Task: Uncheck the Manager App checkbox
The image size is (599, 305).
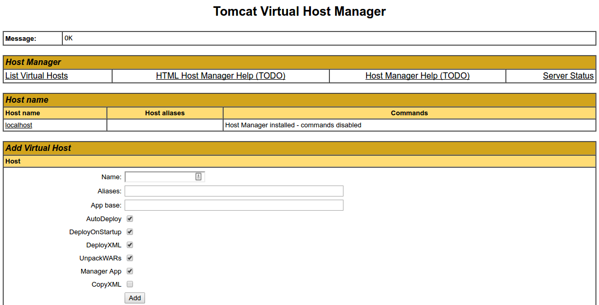Action: (130, 271)
